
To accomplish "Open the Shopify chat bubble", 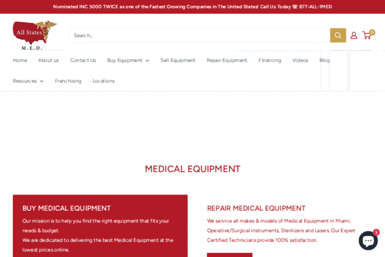I will pos(368,240).
